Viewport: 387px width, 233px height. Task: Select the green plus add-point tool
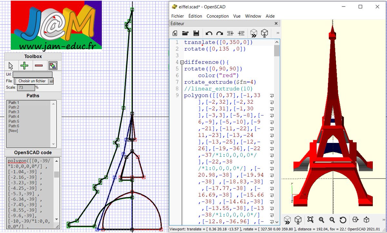click(25, 66)
